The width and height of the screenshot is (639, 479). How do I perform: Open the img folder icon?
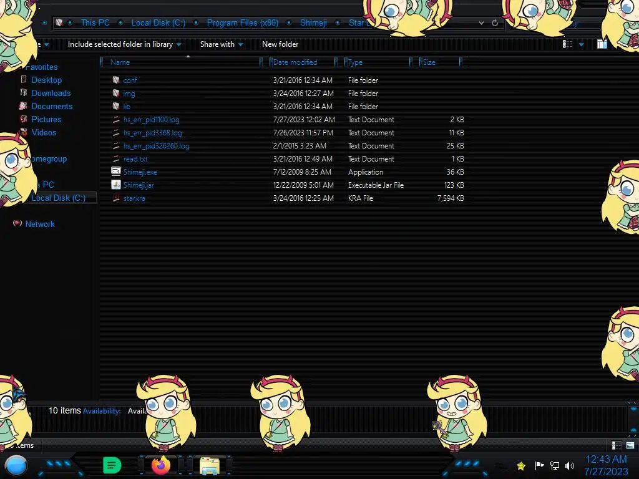pos(116,94)
